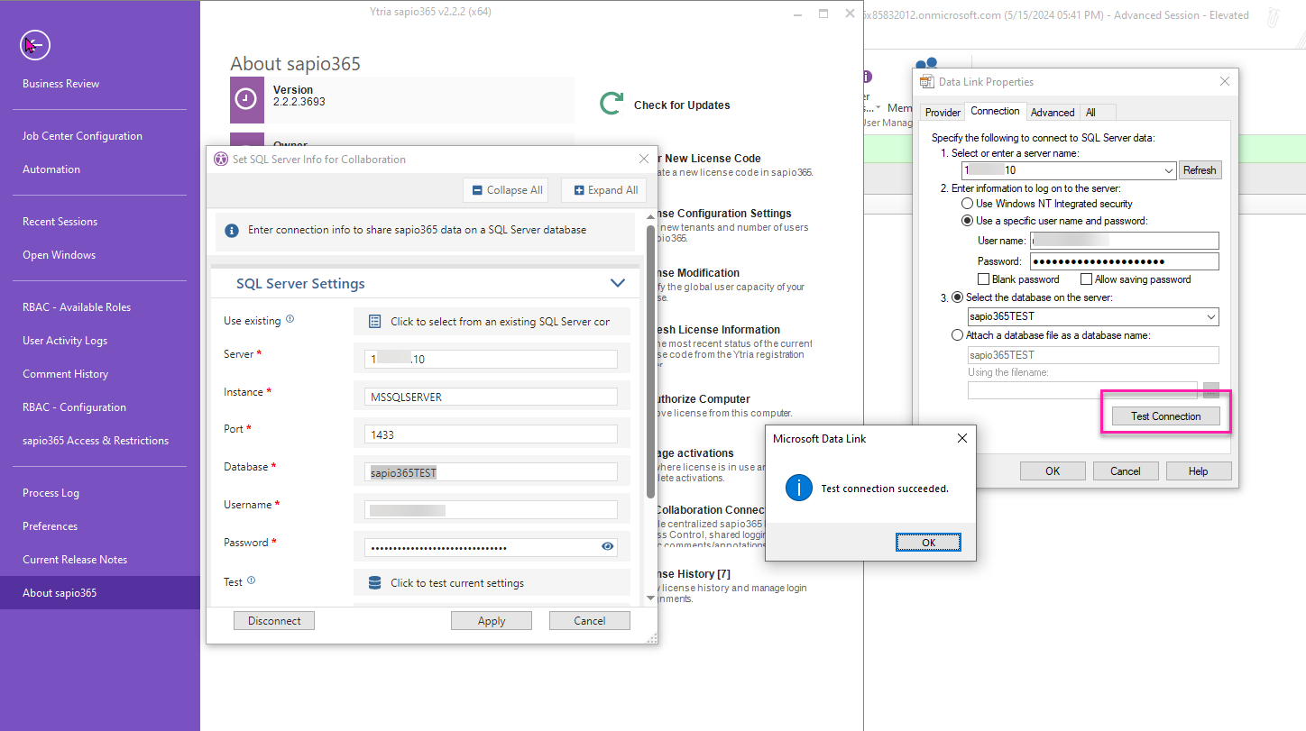Viewport: 1306px width, 731px height.
Task: Open the database dropdown showing sapio365TEST
Action: (1209, 316)
